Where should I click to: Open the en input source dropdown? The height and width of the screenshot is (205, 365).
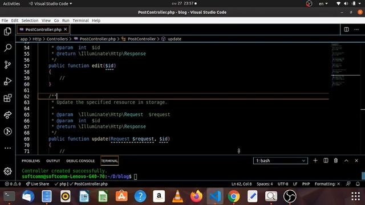click(323, 3)
